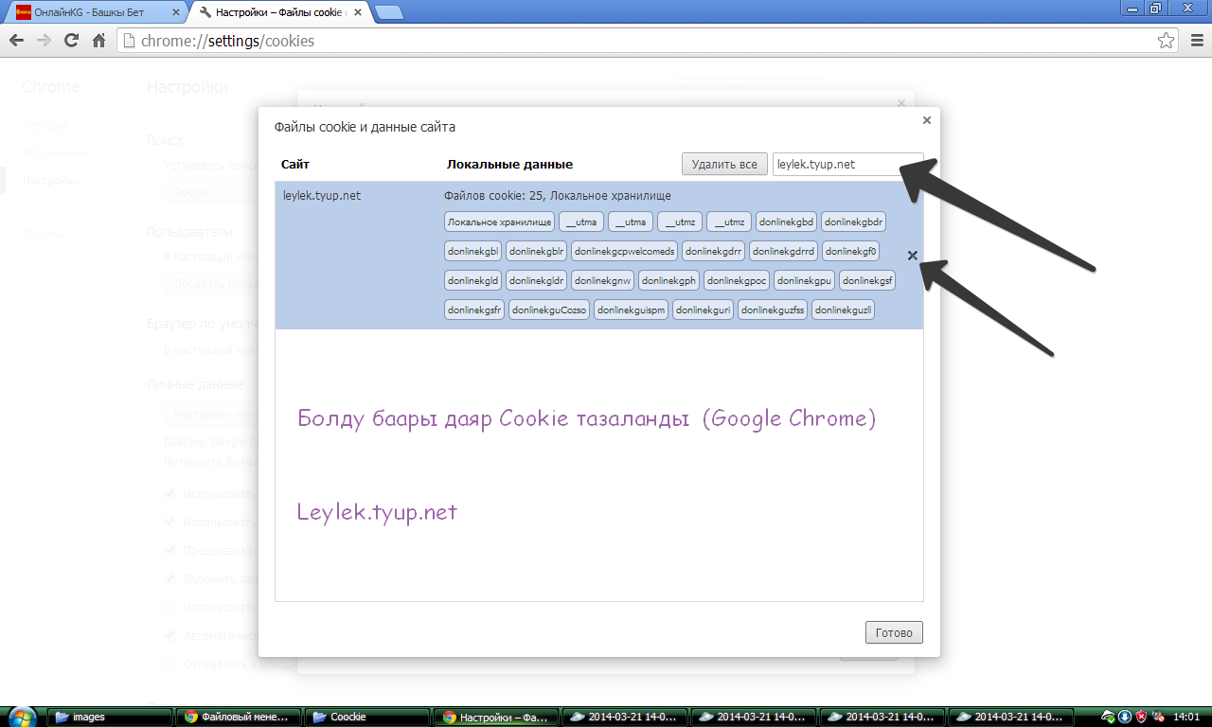
Task: Open the donlinekgf0 cookie chip
Action: (x=851, y=252)
